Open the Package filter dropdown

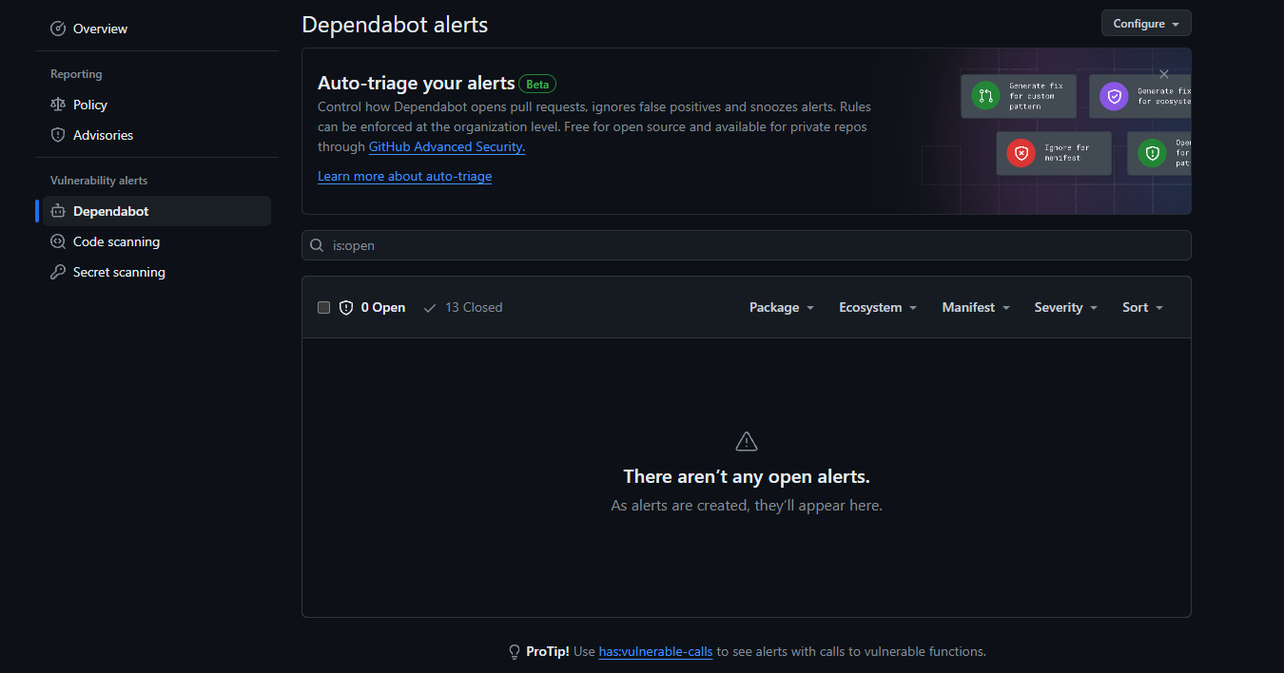tap(782, 307)
